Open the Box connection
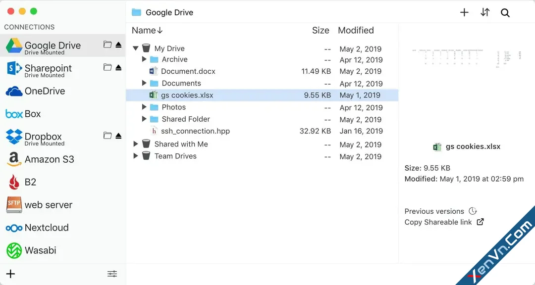The height and width of the screenshot is (285, 535). click(x=63, y=114)
